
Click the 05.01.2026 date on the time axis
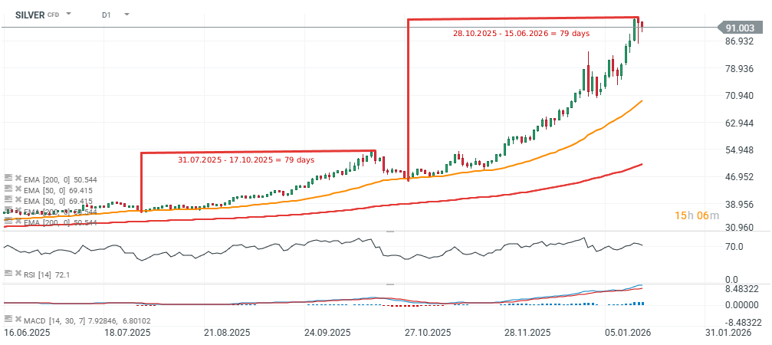(x=626, y=333)
